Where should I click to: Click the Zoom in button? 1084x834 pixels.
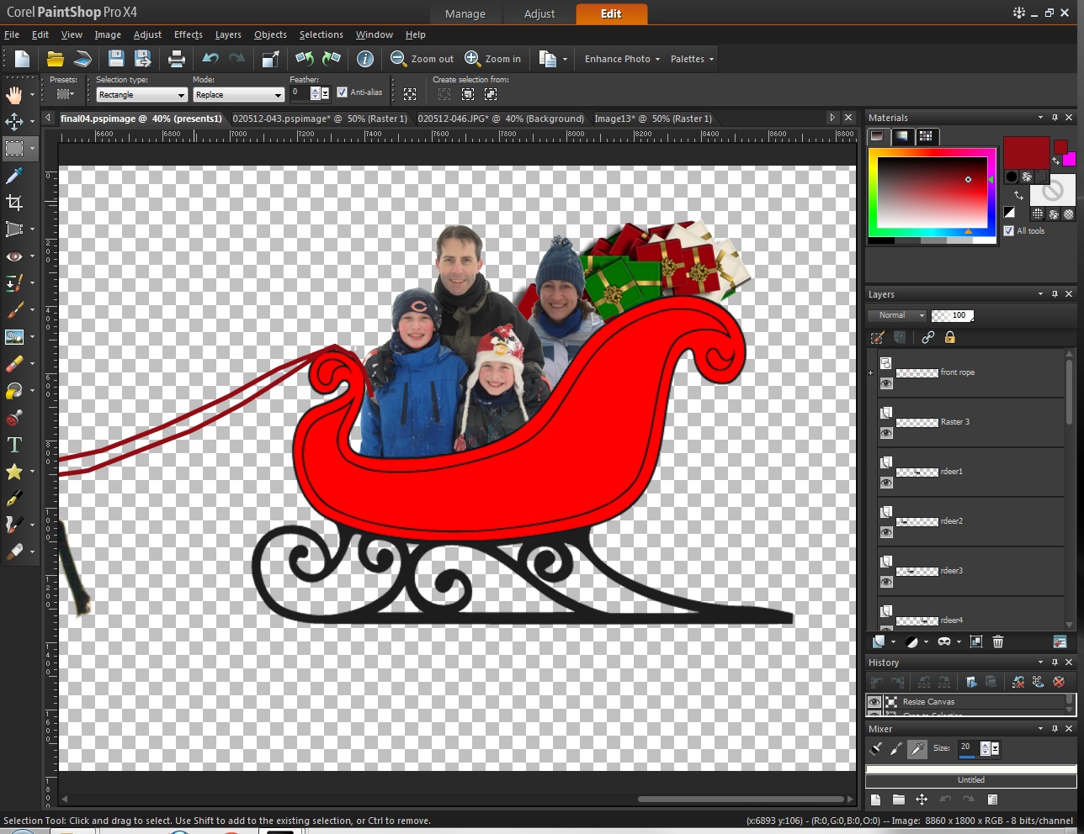[x=493, y=59]
